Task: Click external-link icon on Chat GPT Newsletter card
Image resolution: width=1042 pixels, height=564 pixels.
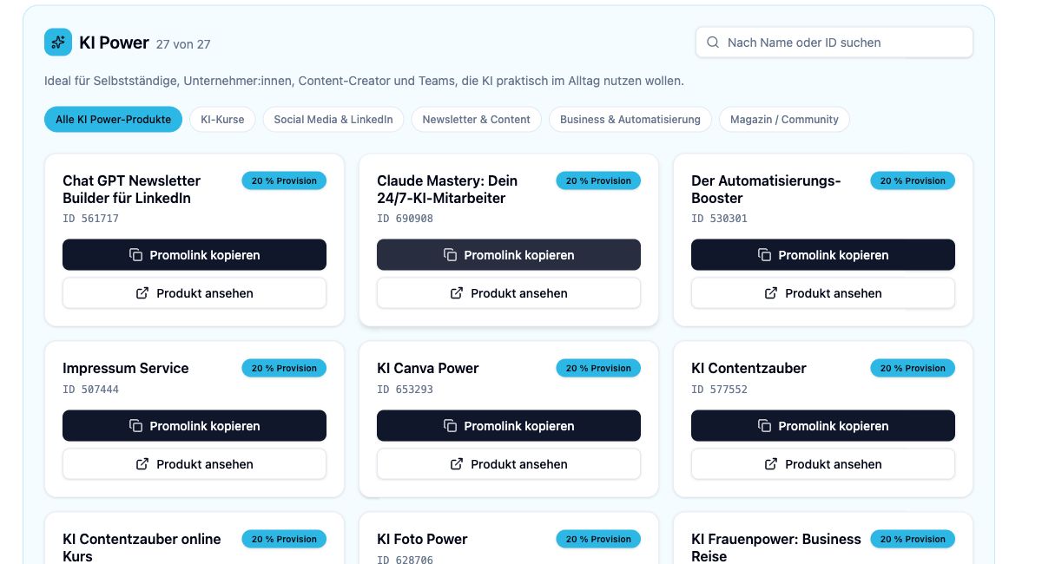Action: (x=142, y=293)
